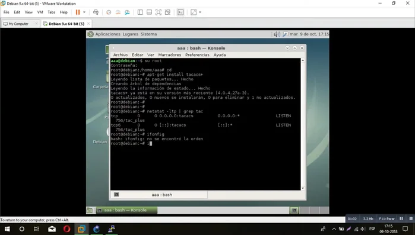Image resolution: width=415 pixels, height=235 pixels.
Task: Click the Debian panel logo icon
Action: [x=90, y=34]
